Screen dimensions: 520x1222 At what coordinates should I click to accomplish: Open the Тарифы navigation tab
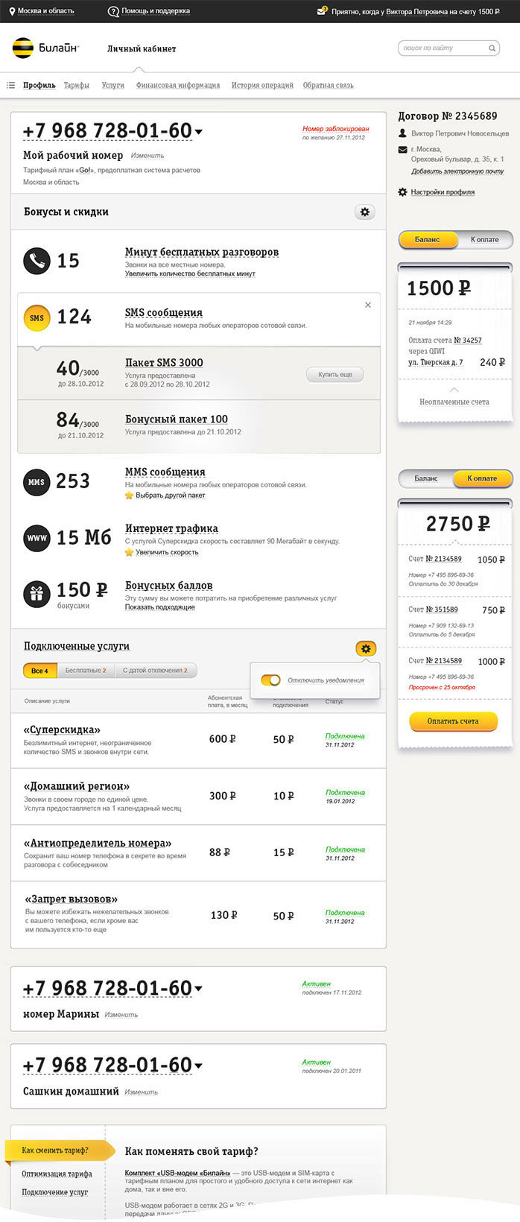[76, 86]
